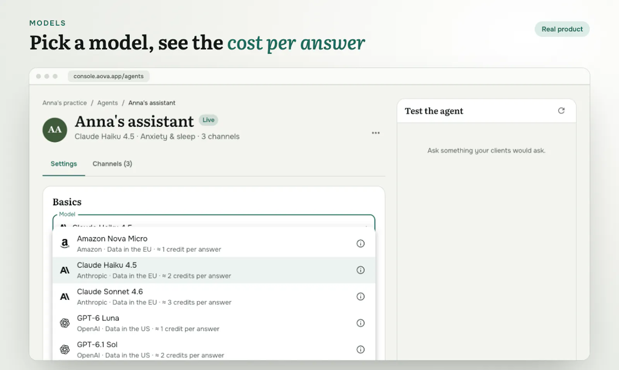This screenshot has width=619, height=370.
Task: Open the three-dot agent options menu
Action: coord(376,133)
